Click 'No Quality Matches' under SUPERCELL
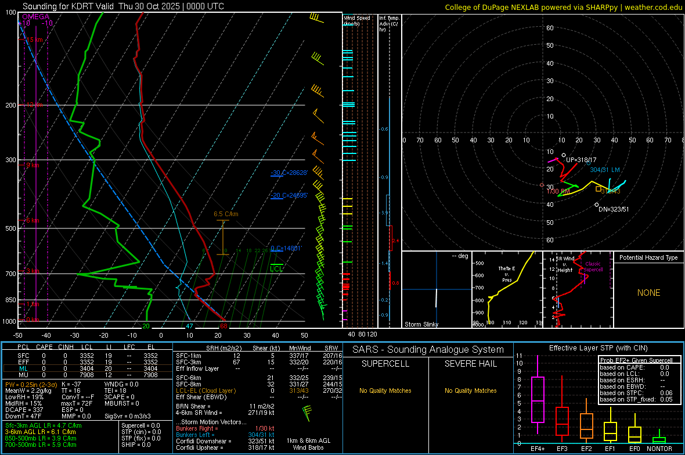685x455 pixels. 385,390
